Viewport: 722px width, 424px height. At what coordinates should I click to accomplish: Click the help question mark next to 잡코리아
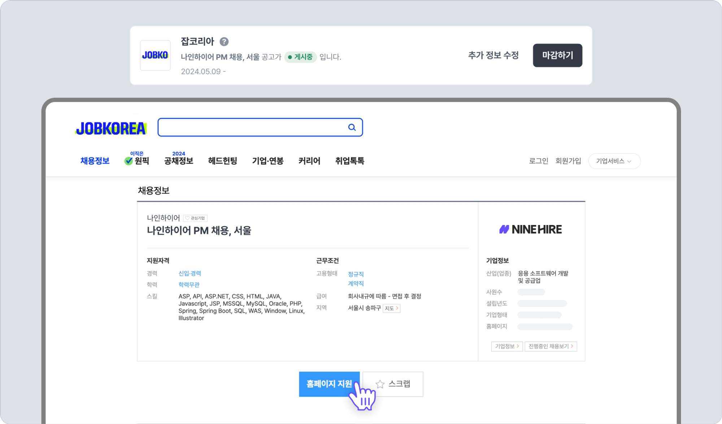[x=224, y=42]
